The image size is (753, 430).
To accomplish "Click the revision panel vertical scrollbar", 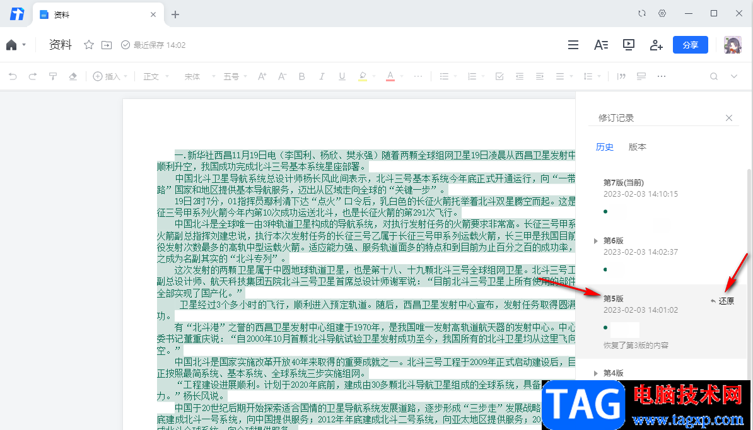I will coord(748,274).
